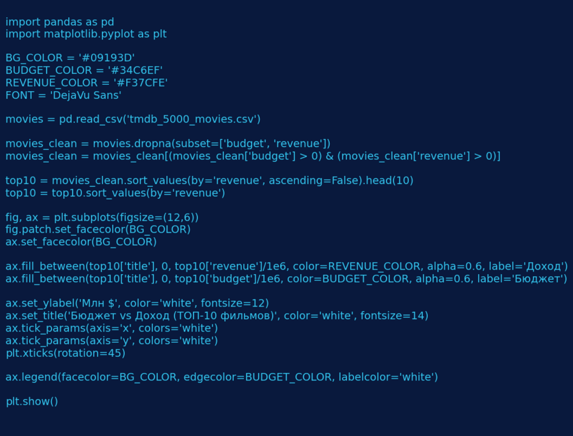Click the ax.set_ylabel('Млн $') line
This screenshot has width=573, height=436.
click(x=137, y=303)
